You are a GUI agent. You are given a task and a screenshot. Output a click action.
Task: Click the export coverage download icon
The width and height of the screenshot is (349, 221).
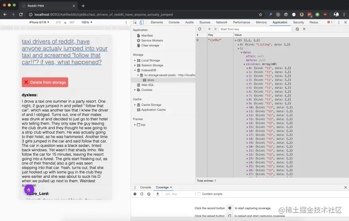(157, 194)
